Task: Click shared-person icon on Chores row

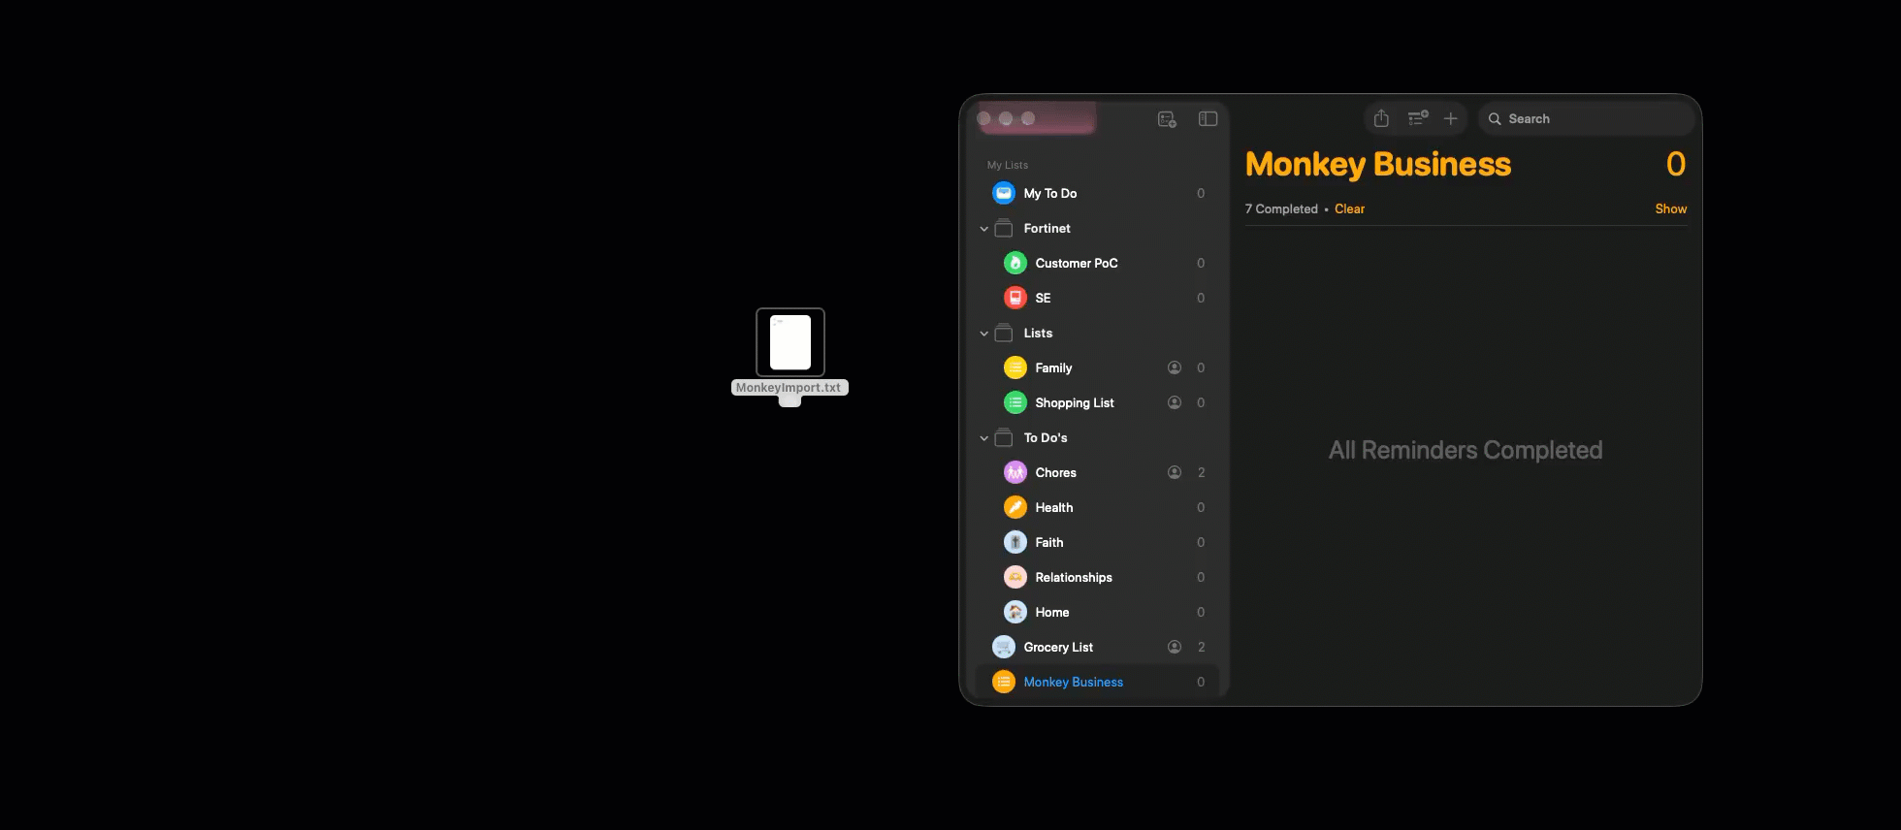Action: (1175, 472)
